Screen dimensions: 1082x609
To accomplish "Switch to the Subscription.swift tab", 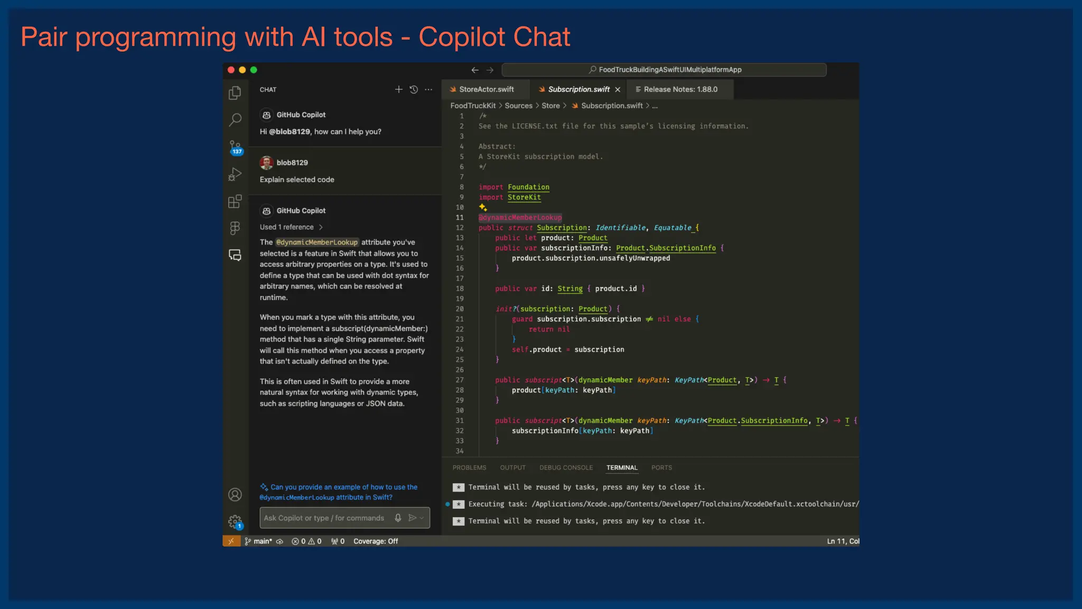I will point(579,89).
